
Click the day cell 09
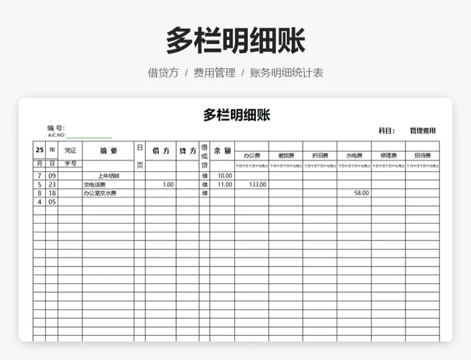pyautogui.click(x=52, y=176)
